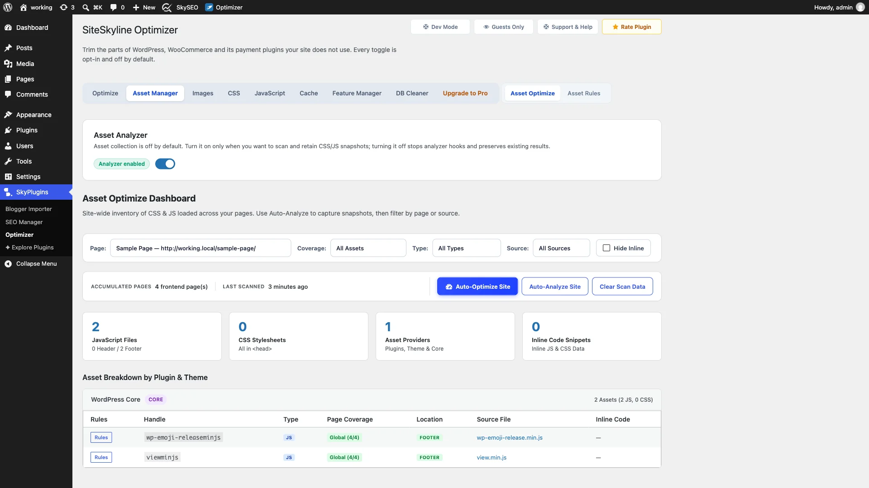Click the Collapse Menu arrow icon
This screenshot has width=869, height=488.
[8, 264]
